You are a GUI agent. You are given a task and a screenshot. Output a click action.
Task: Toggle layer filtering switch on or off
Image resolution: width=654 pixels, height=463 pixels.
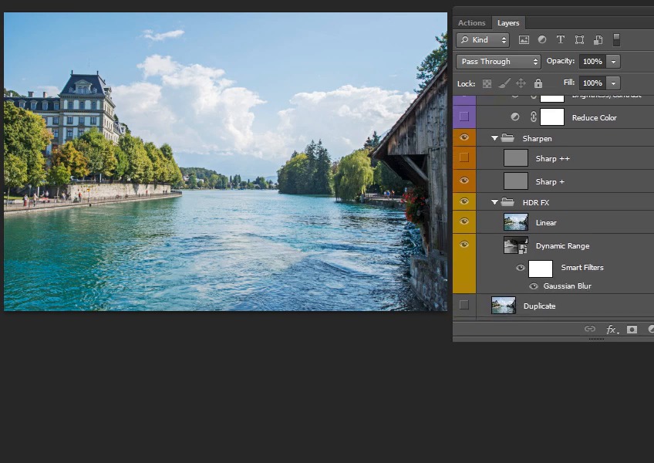pos(616,39)
